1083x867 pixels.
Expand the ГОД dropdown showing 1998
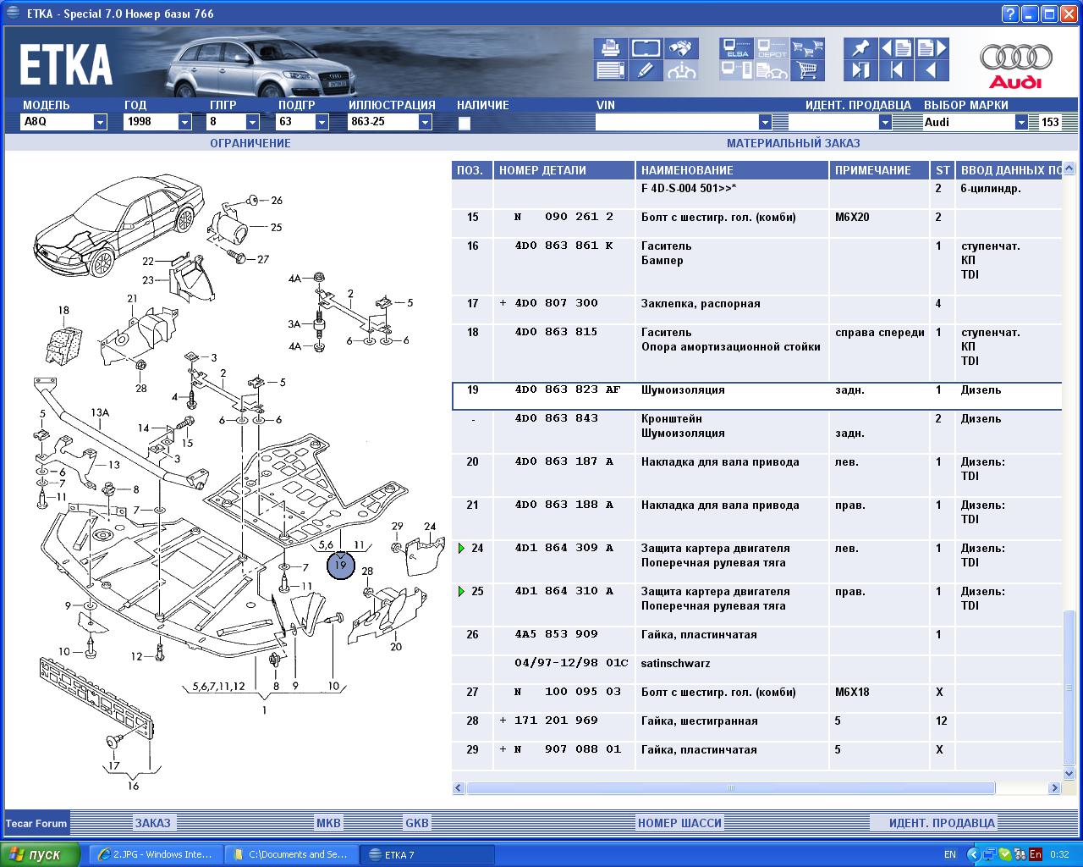184,122
